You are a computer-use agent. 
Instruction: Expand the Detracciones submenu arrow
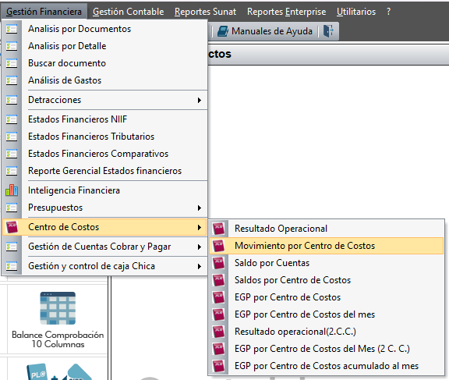[x=200, y=100]
